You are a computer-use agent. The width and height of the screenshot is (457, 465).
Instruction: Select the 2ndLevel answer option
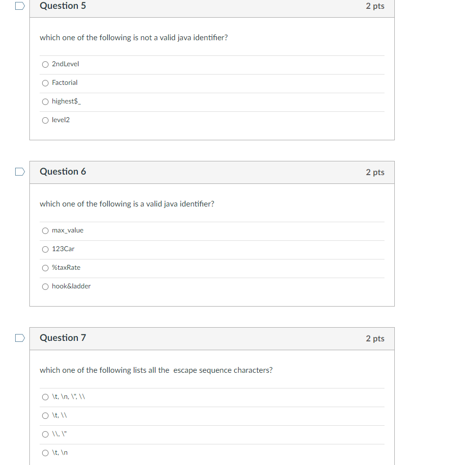[x=46, y=64]
